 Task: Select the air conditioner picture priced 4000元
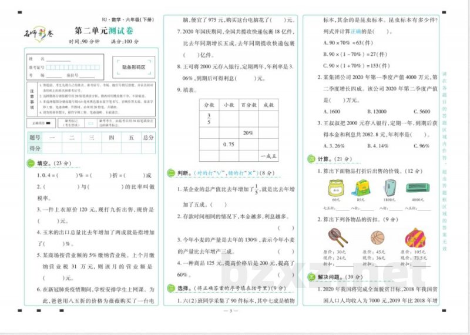pos(418,188)
